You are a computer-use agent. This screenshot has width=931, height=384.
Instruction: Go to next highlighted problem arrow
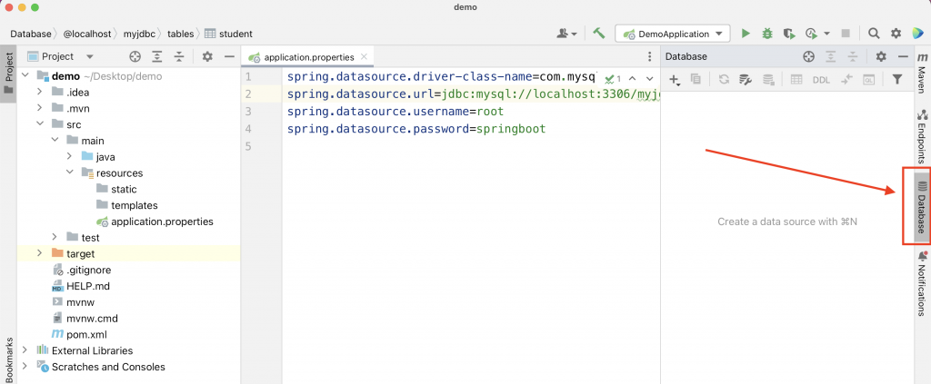pyautogui.click(x=649, y=78)
